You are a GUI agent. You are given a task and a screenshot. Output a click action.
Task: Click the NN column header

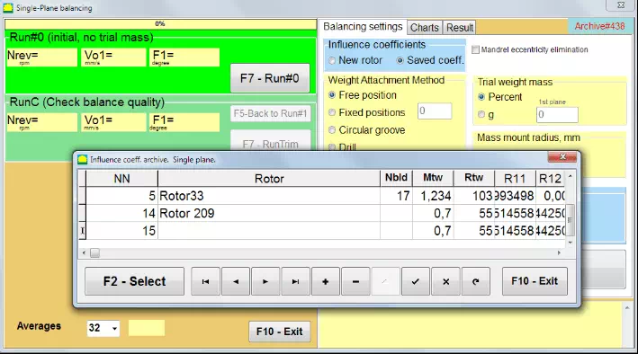click(x=121, y=179)
